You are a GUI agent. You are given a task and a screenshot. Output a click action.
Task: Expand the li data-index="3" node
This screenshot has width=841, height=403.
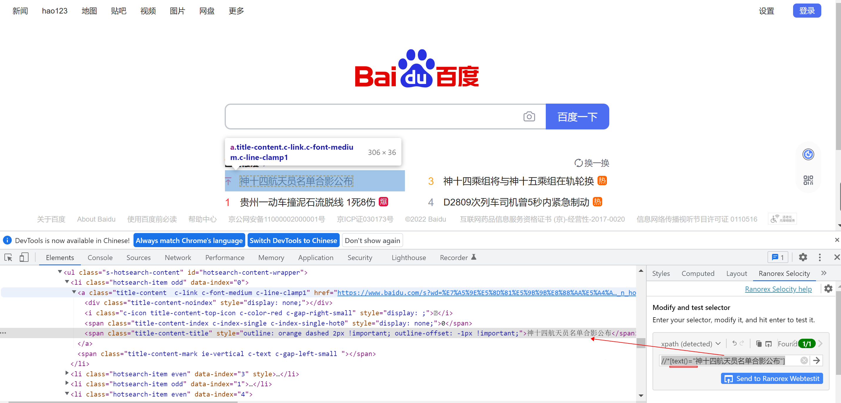coord(67,373)
